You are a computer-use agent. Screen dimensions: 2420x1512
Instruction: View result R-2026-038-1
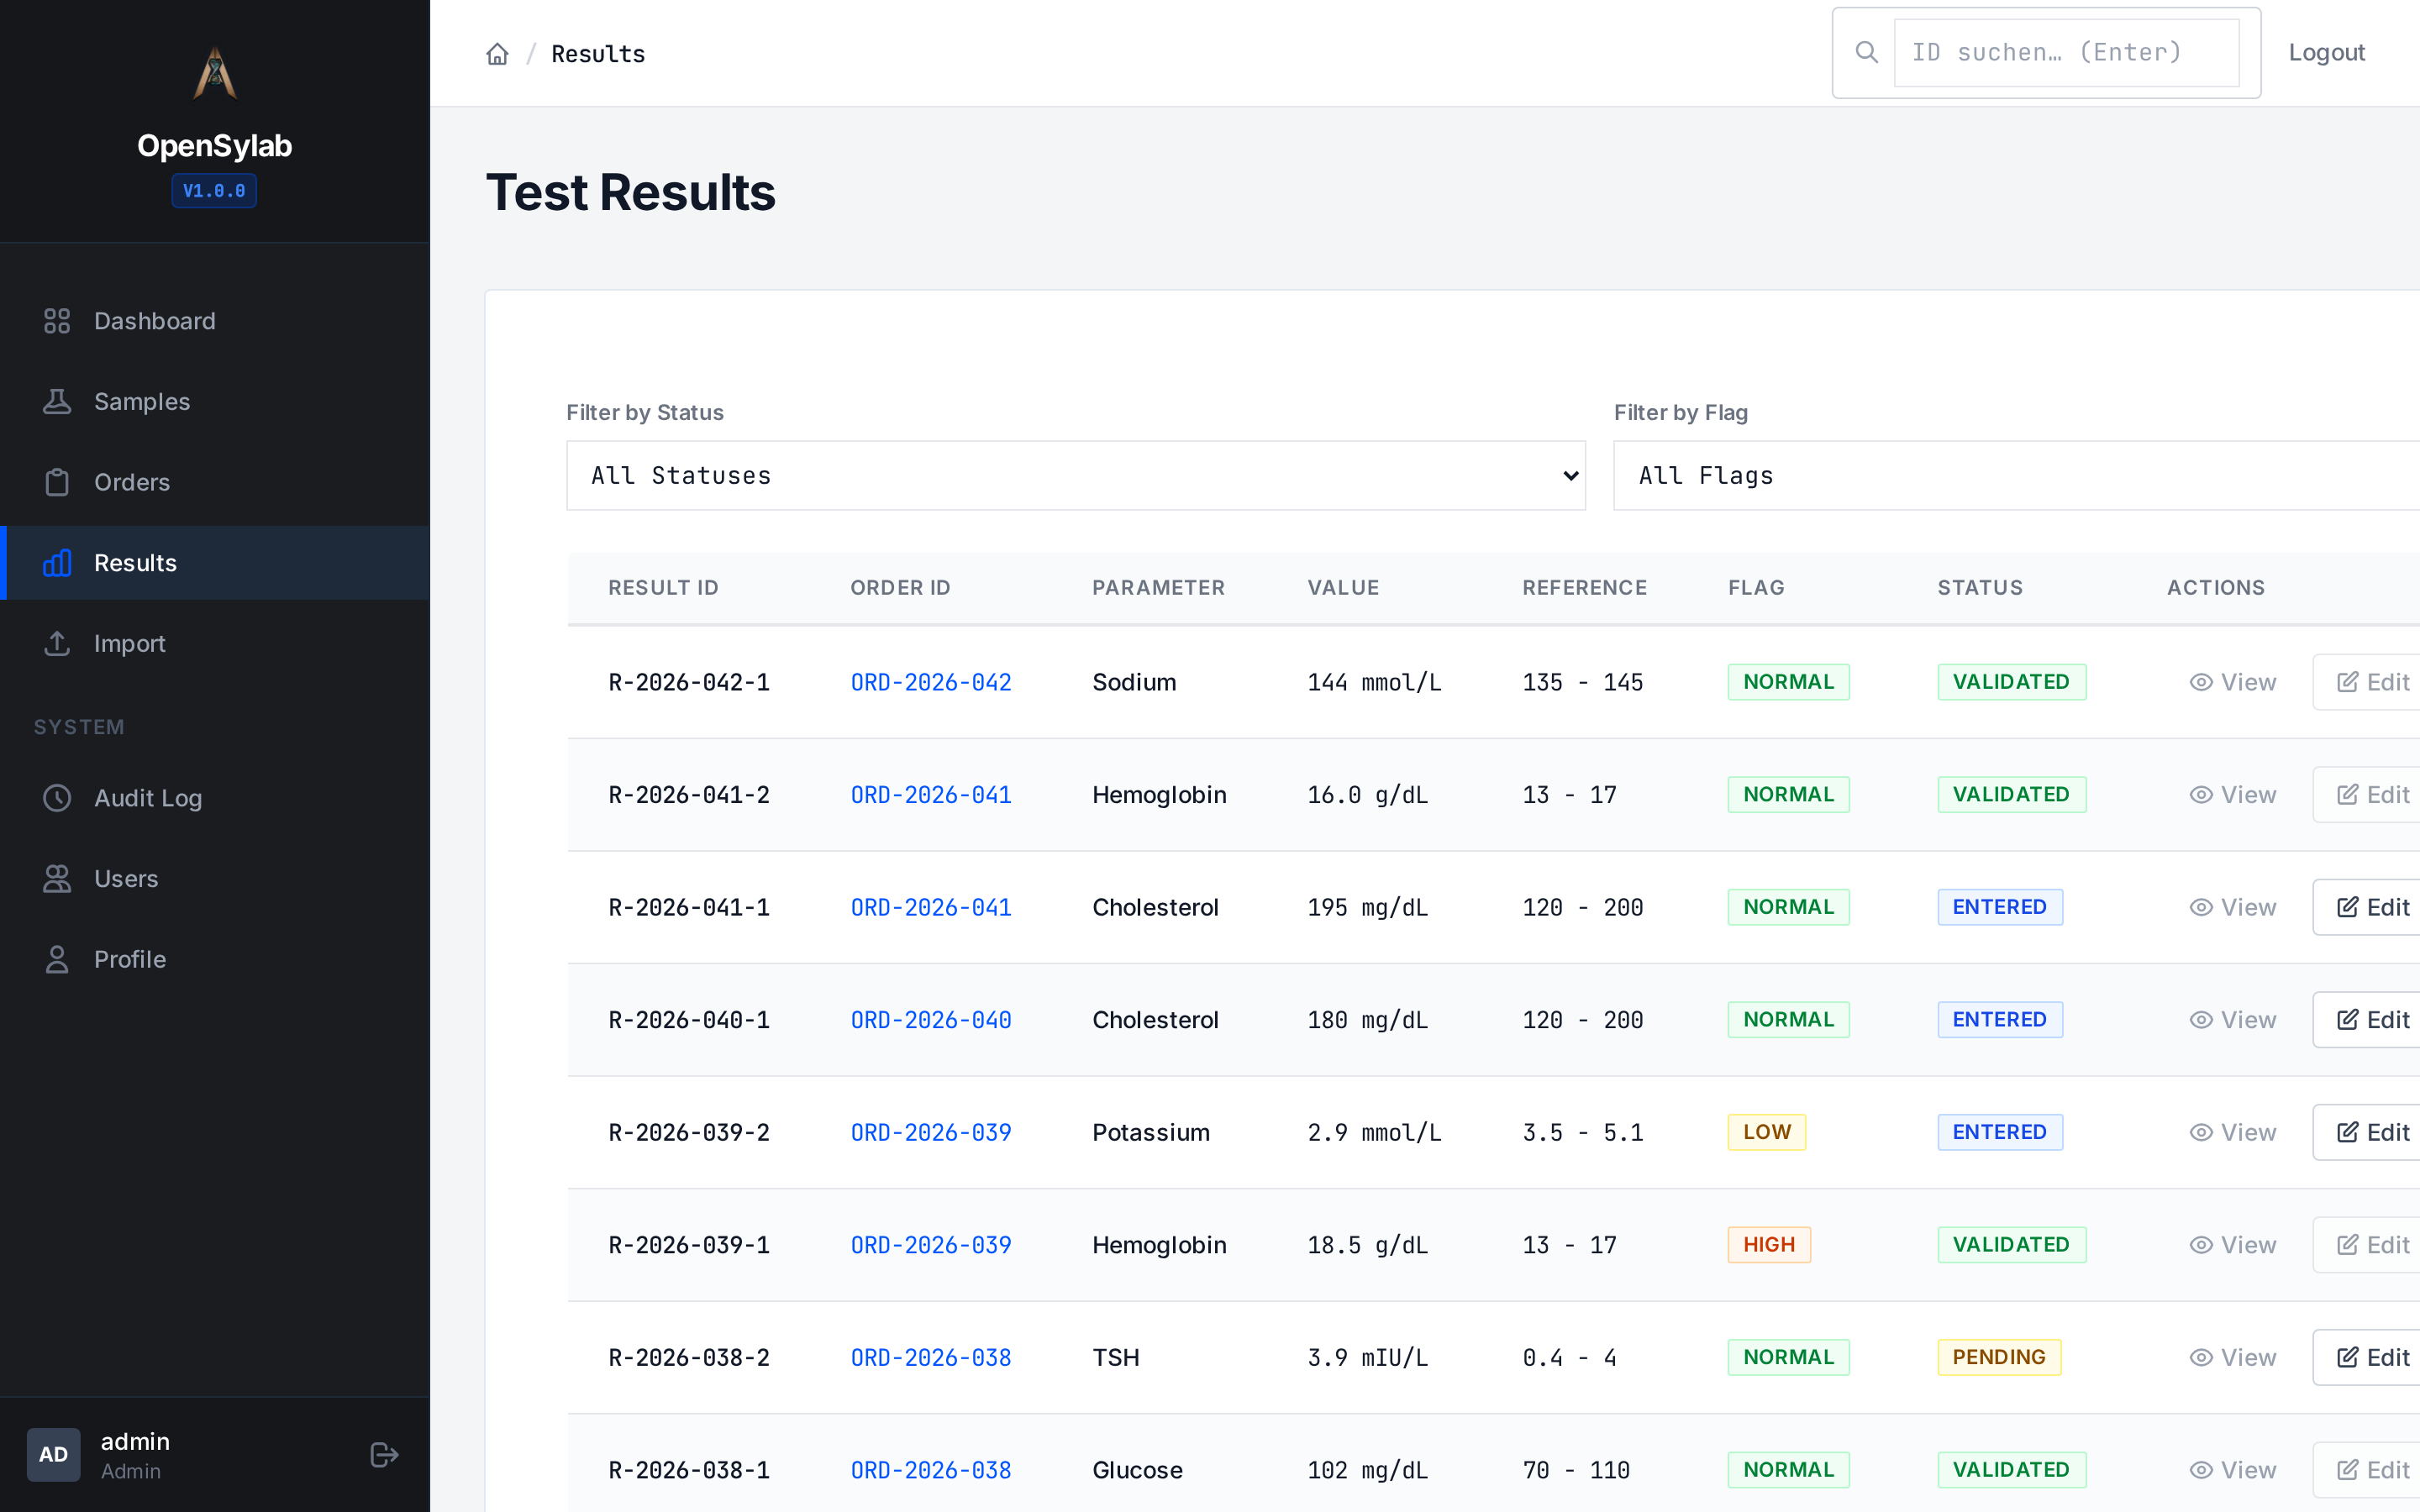(2232, 1470)
